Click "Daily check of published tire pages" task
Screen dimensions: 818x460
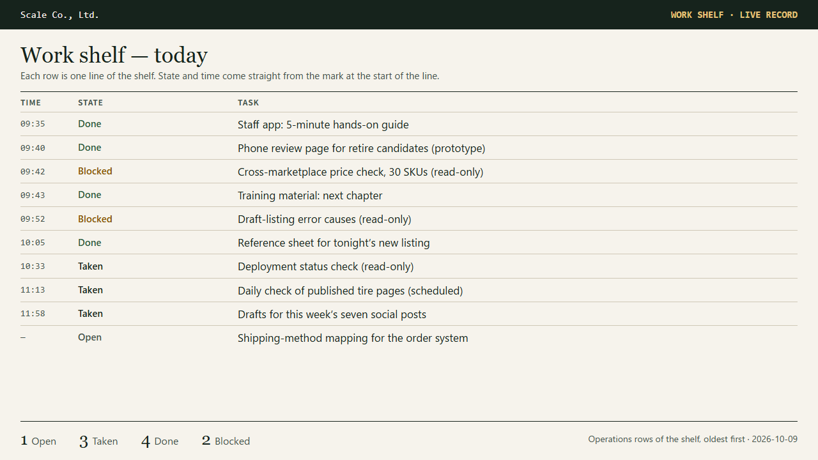(350, 291)
